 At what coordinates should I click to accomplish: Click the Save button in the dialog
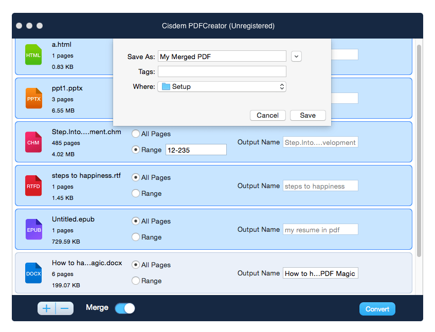click(x=307, y=115)
